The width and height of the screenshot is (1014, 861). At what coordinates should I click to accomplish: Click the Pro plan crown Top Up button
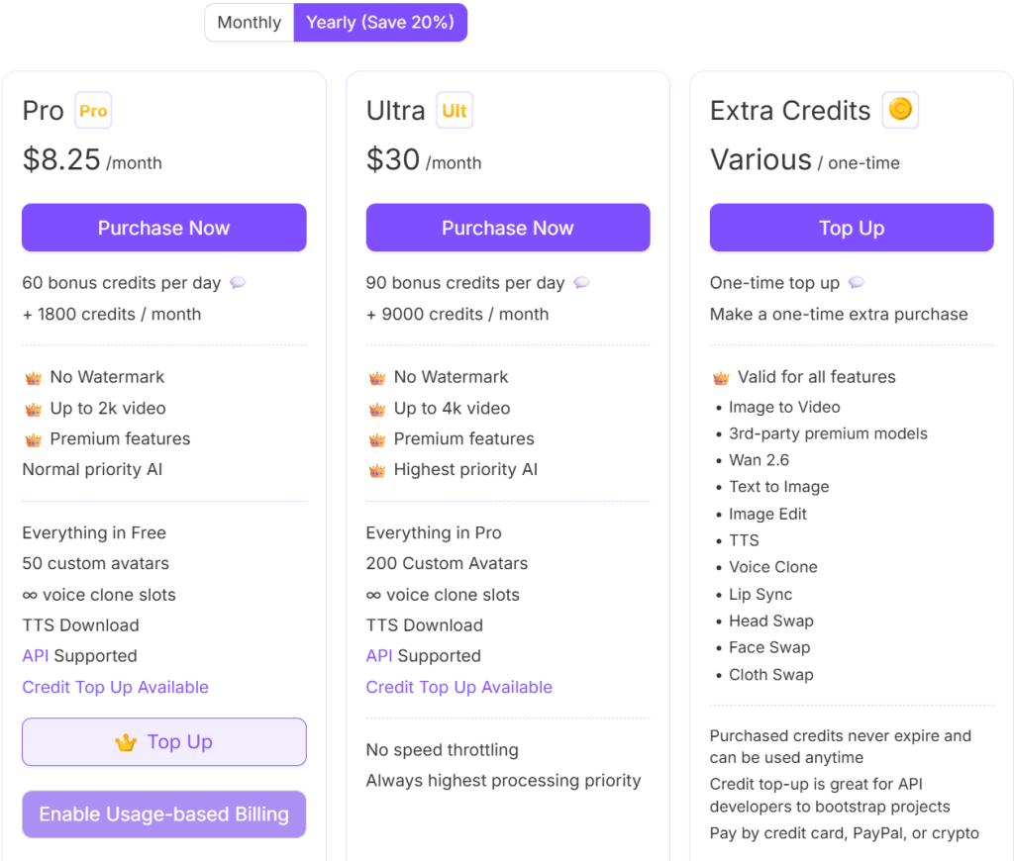point(164,742)
